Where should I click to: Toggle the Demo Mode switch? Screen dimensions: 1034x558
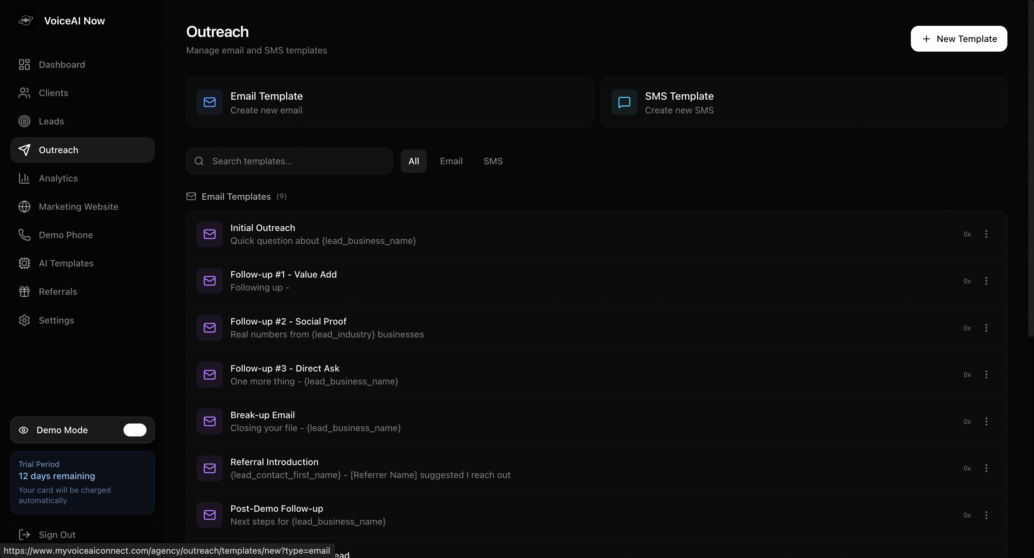[135, 430]
